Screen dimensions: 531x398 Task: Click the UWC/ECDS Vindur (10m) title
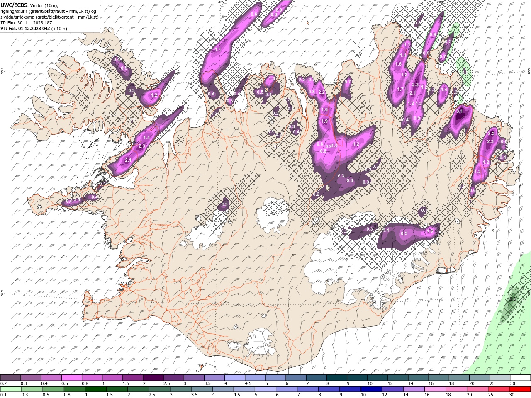pos(29,5)
